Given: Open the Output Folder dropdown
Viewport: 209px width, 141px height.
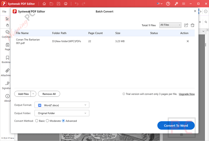Looking at the screenshot, I should pos(62,113).
